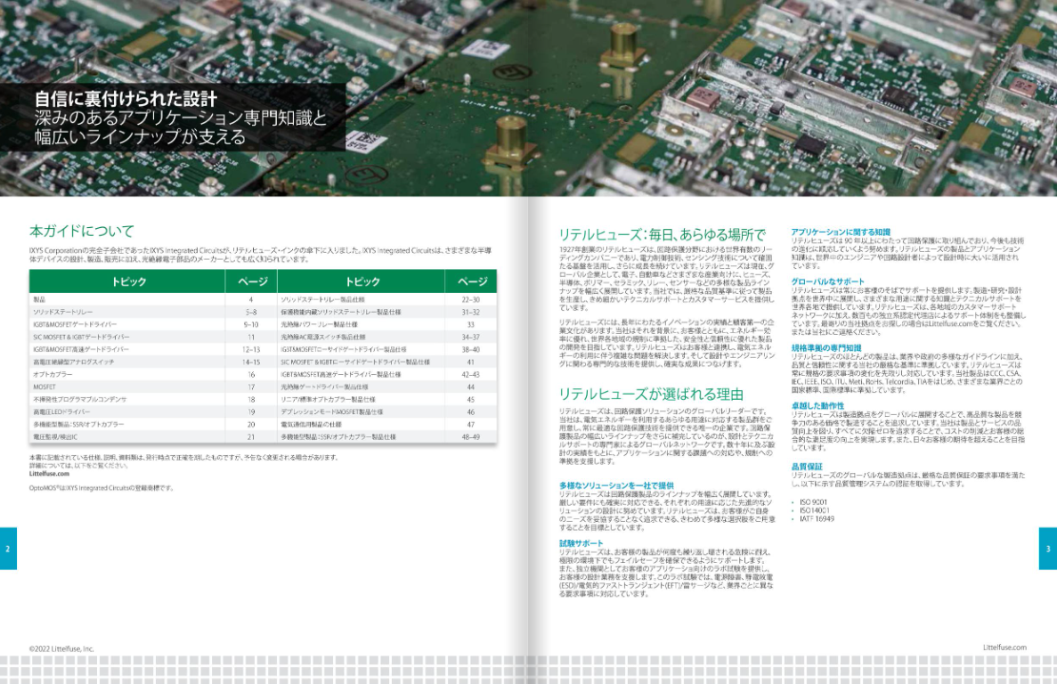1057x684 pixels.
Task: Select the topic "保護機能内蔵ソリッドステートリレー製品仕様"
Action: click(341, 312)
